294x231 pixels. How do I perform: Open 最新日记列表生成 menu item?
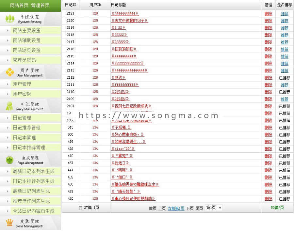click(x=31, y=191)
